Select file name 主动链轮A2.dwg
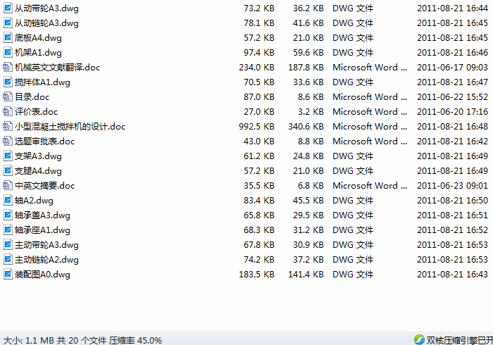This screenshot has height=345, width=493. [x=46, y=259]
